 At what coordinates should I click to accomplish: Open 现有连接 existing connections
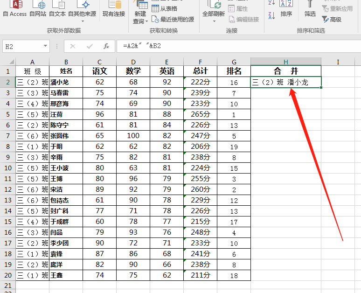point(114,9)
